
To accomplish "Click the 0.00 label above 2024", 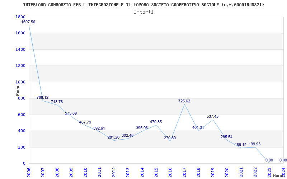I will 283,160.
